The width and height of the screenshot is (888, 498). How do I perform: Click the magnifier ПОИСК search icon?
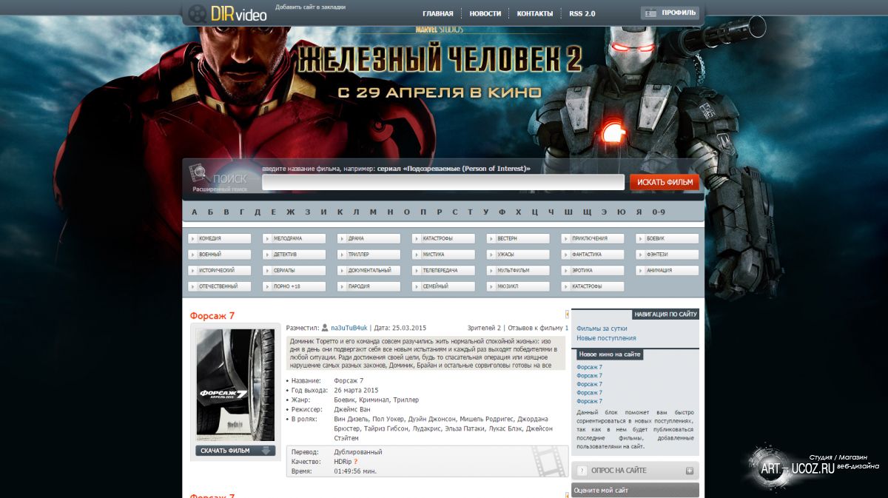click(198, 175)
